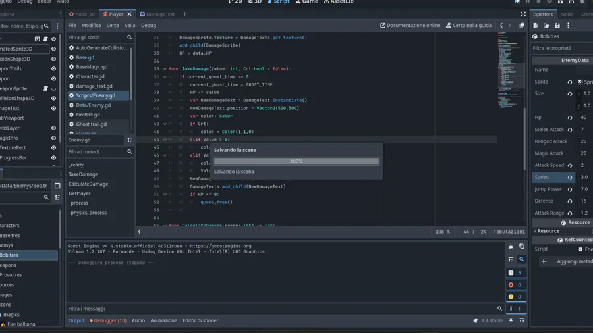Image resolution: width=593 pixels, height=333 pixels.
Task: Select Prova.tres in FileSystem
Action: (x=11, y=275)
